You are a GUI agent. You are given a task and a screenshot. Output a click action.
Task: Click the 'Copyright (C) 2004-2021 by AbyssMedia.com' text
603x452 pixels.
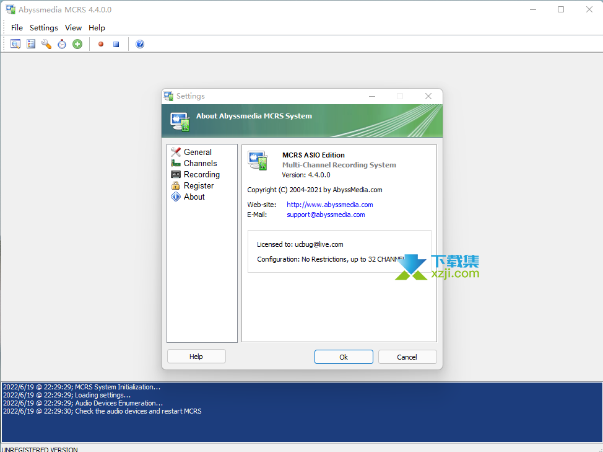[315, 190]
